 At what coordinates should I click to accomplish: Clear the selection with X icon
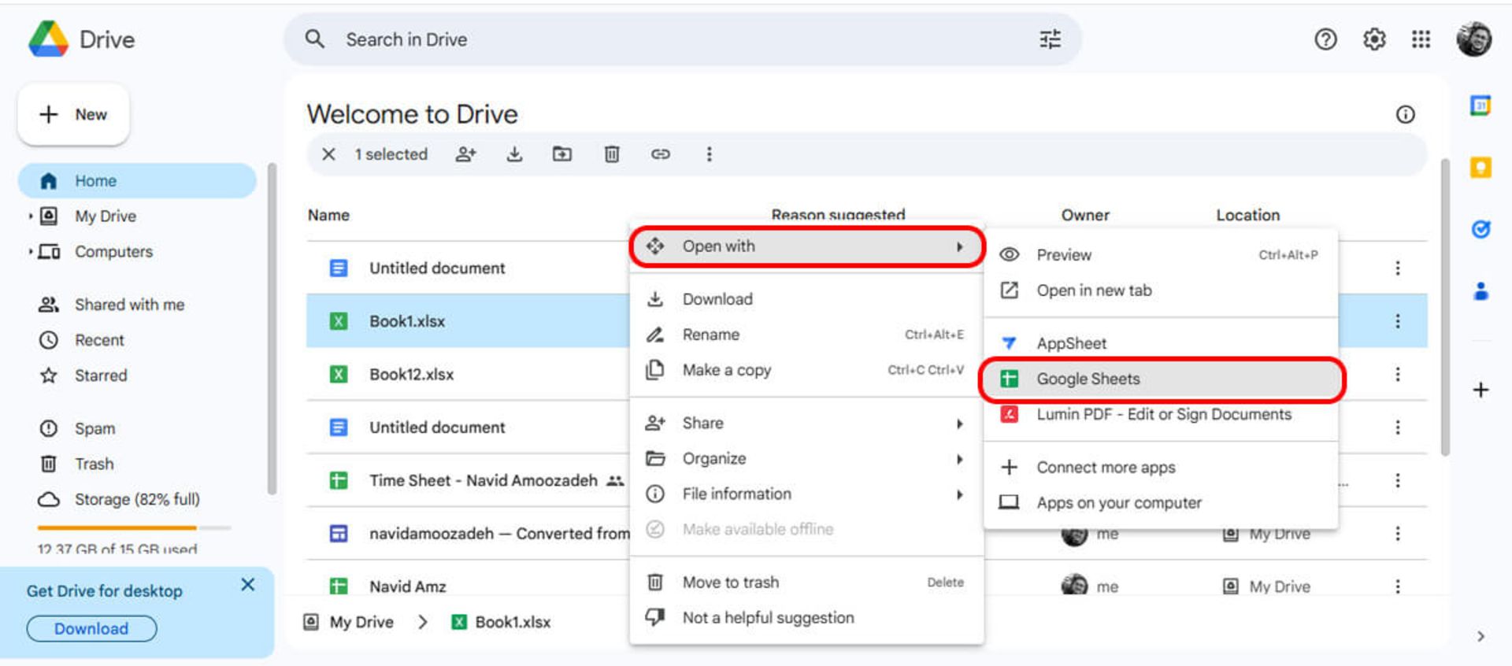click(328, 154)
